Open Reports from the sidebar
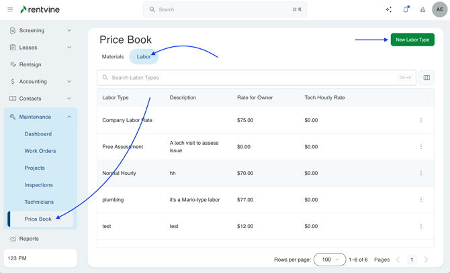Image resolution: width=450 pixels, height=273 pixels. click(29, 239)
